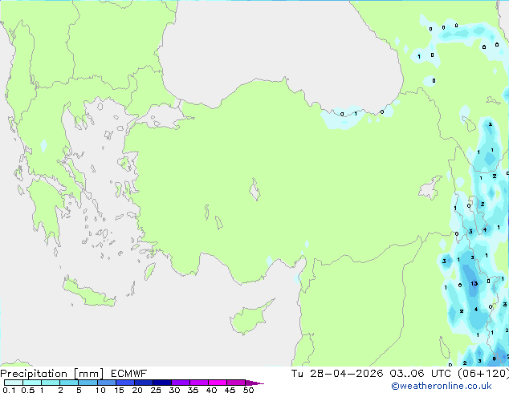The width and height of the screenshot is (509, 393).
Task: Click the legend label "0.5"
Action: tap(27, 390)
